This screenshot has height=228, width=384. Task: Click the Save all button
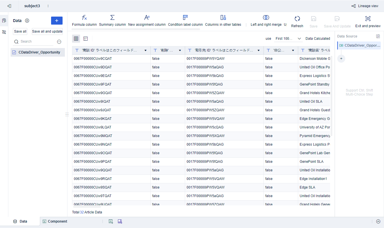pyautogui.click(x=20, y=31)
